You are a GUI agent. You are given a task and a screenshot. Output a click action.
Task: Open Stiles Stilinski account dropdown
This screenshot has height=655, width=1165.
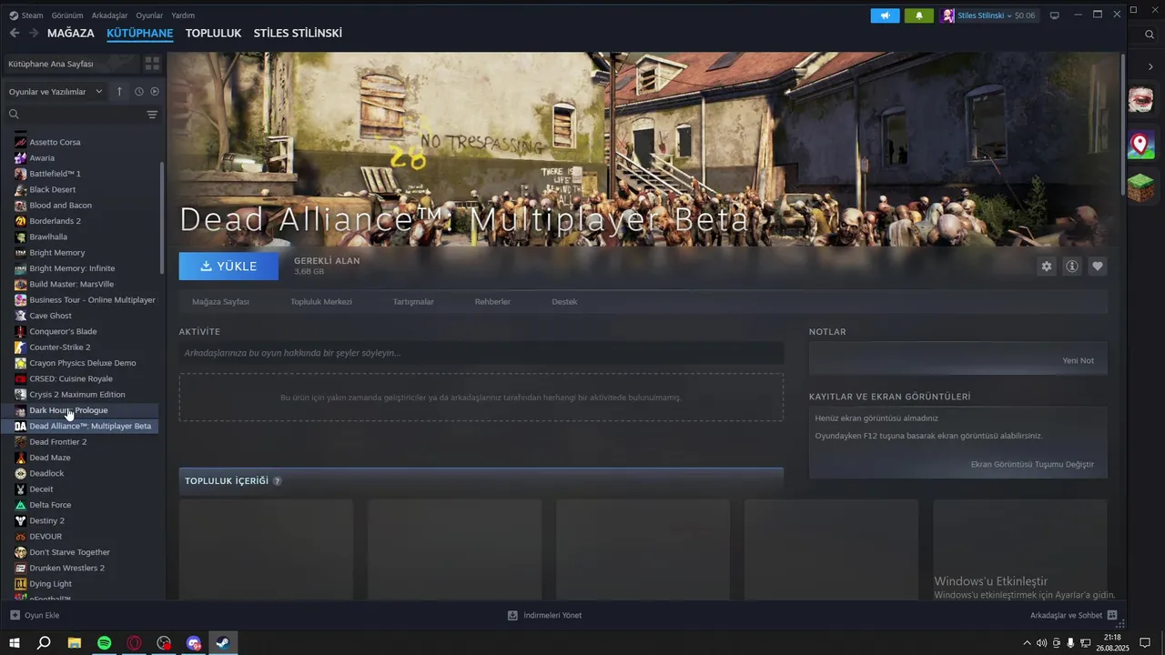coord(989,15)
